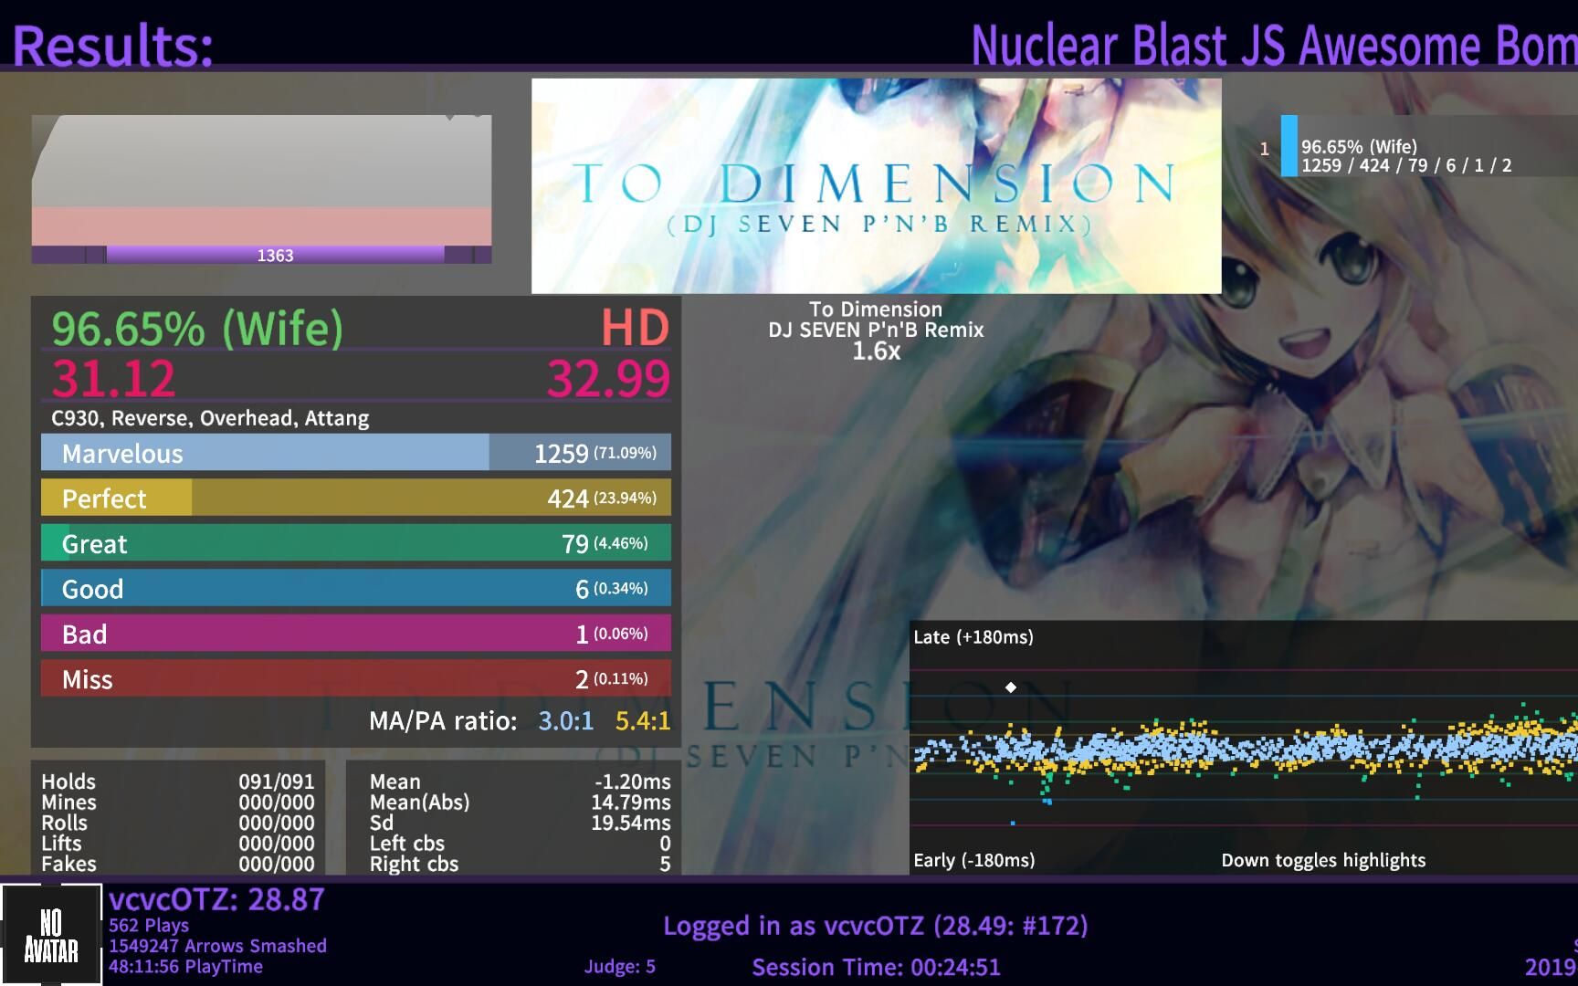
Task: Click the Left cbs value row
Action: pos(520,844)
